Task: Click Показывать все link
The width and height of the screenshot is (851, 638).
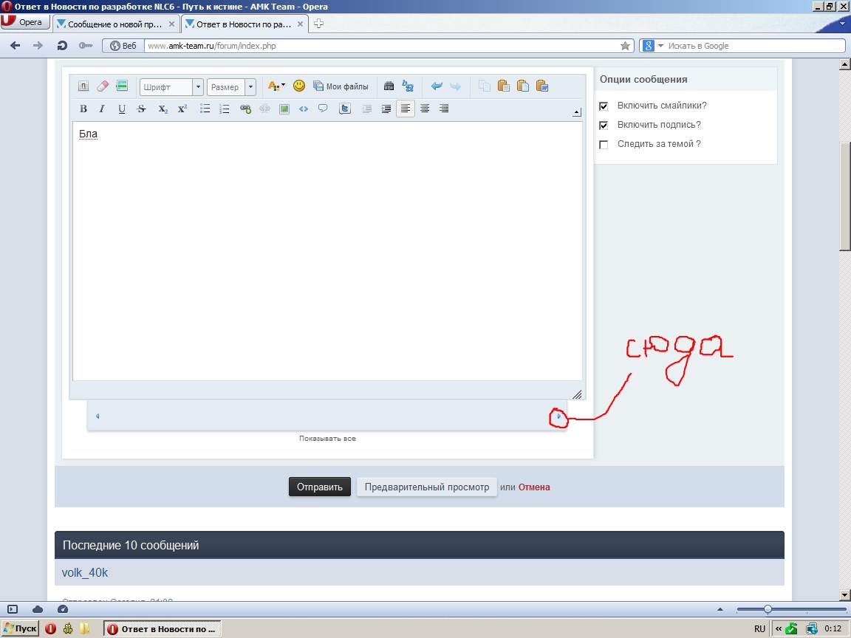Action: point(327,439)
